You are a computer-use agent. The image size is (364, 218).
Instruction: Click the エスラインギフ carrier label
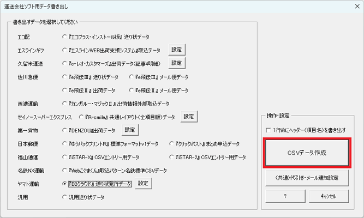tap(31, 51)
